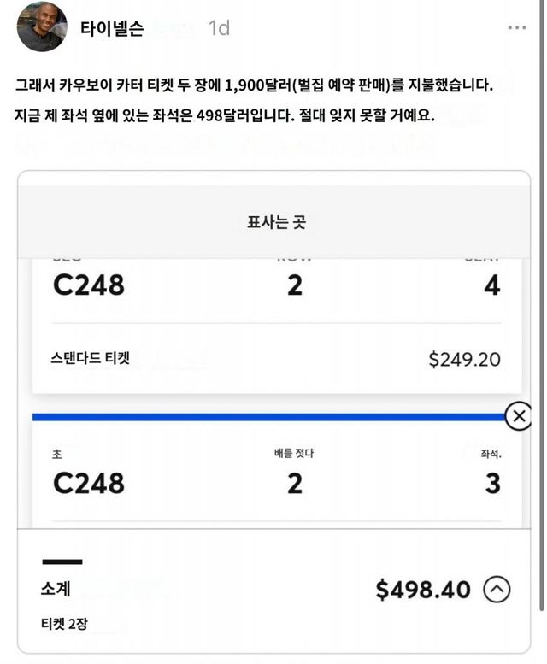
Task: Click the $498.40 subtotal amount
Action: pos(423,590)
